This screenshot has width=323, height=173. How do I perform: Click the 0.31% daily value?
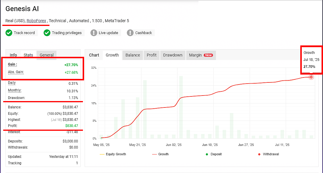[73, 84]
